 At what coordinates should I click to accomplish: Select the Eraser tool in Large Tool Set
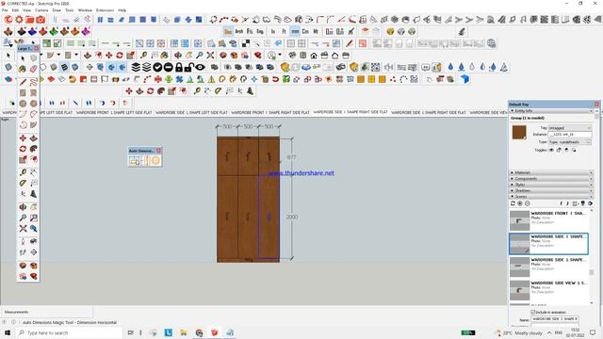point(34,69)
